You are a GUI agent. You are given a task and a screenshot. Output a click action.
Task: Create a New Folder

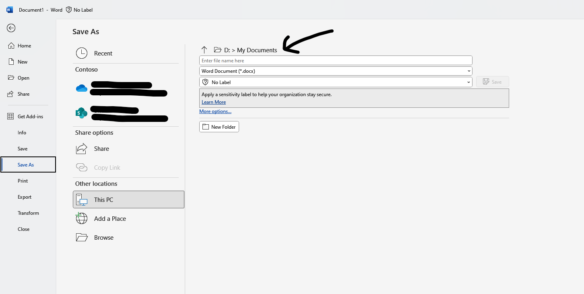tap(219, 126)
